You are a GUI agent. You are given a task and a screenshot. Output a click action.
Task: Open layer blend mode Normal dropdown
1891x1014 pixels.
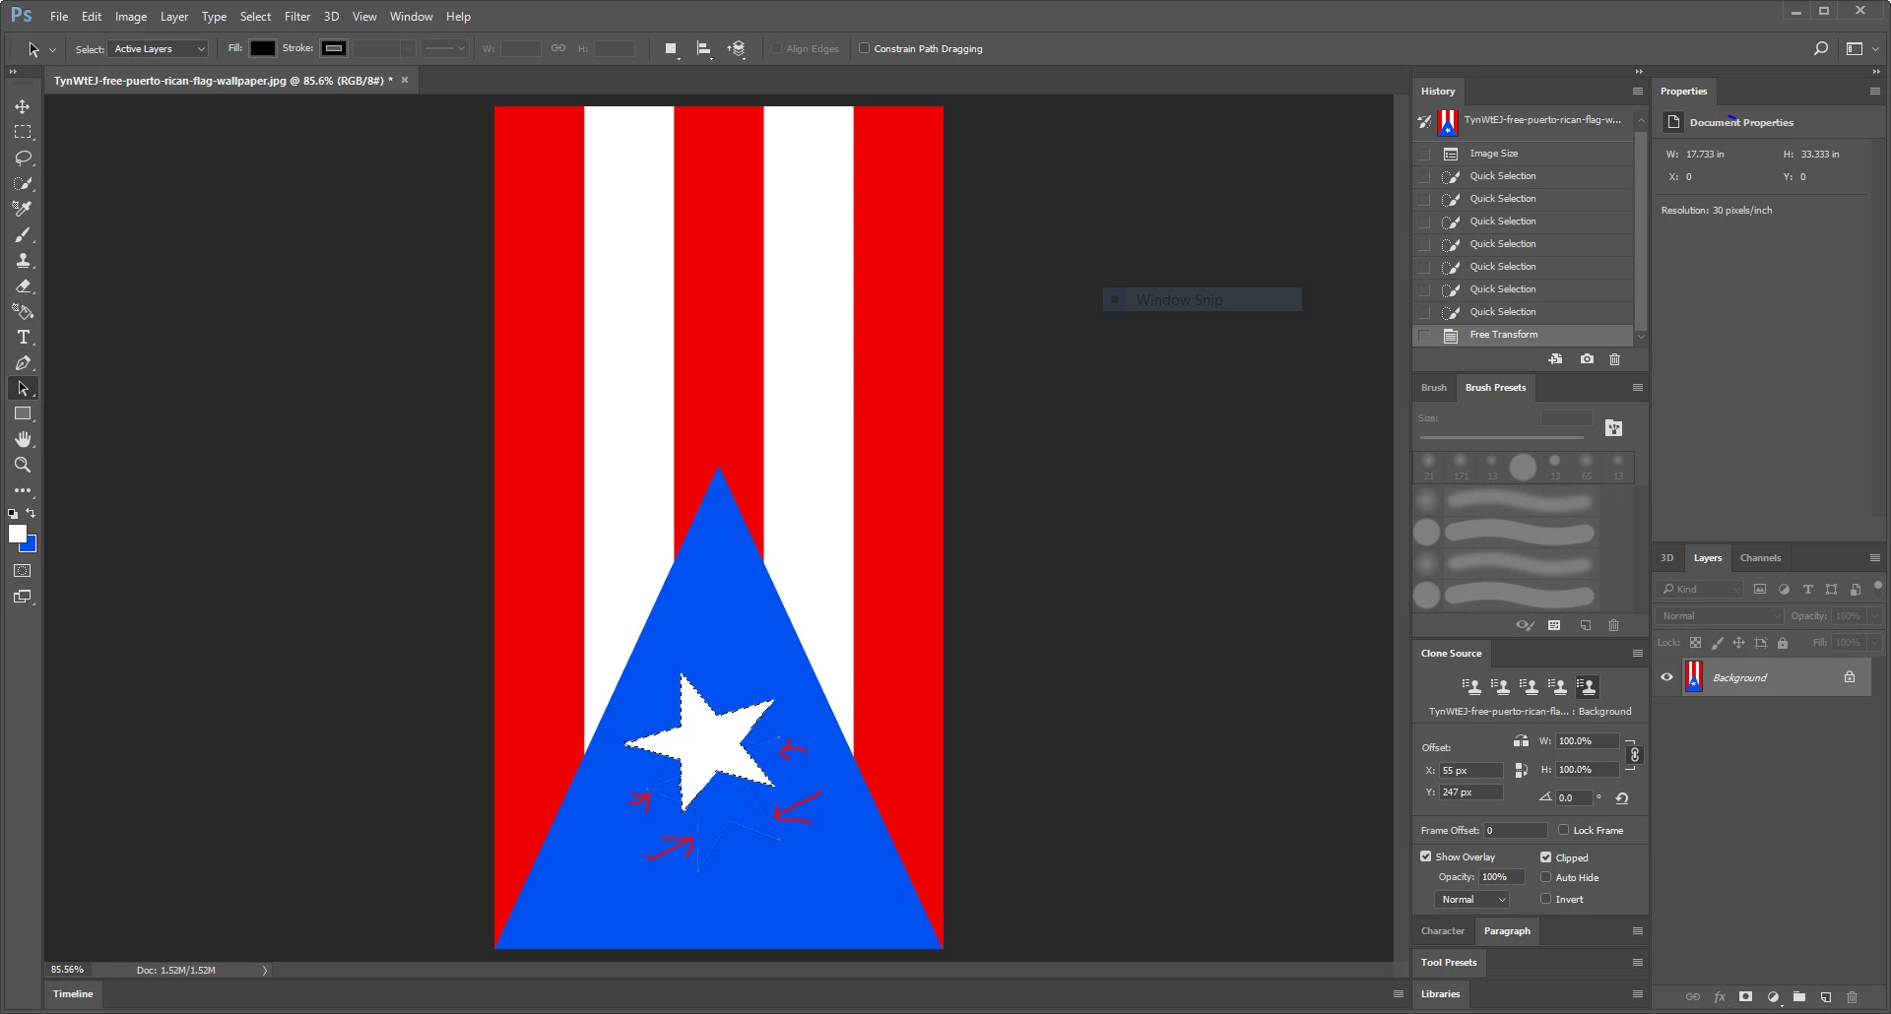pyautogui.click(x=1720, y=616)
